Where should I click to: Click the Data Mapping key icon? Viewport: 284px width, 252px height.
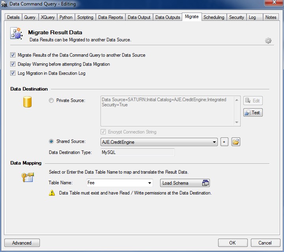click(27, 178)
